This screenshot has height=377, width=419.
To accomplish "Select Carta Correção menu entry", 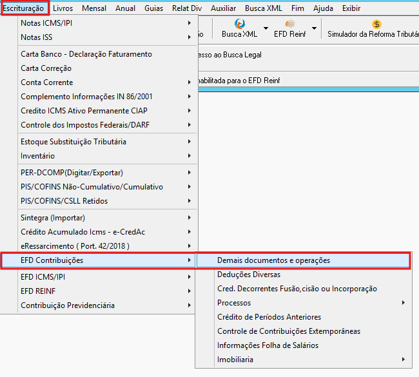I will (108, 68).
